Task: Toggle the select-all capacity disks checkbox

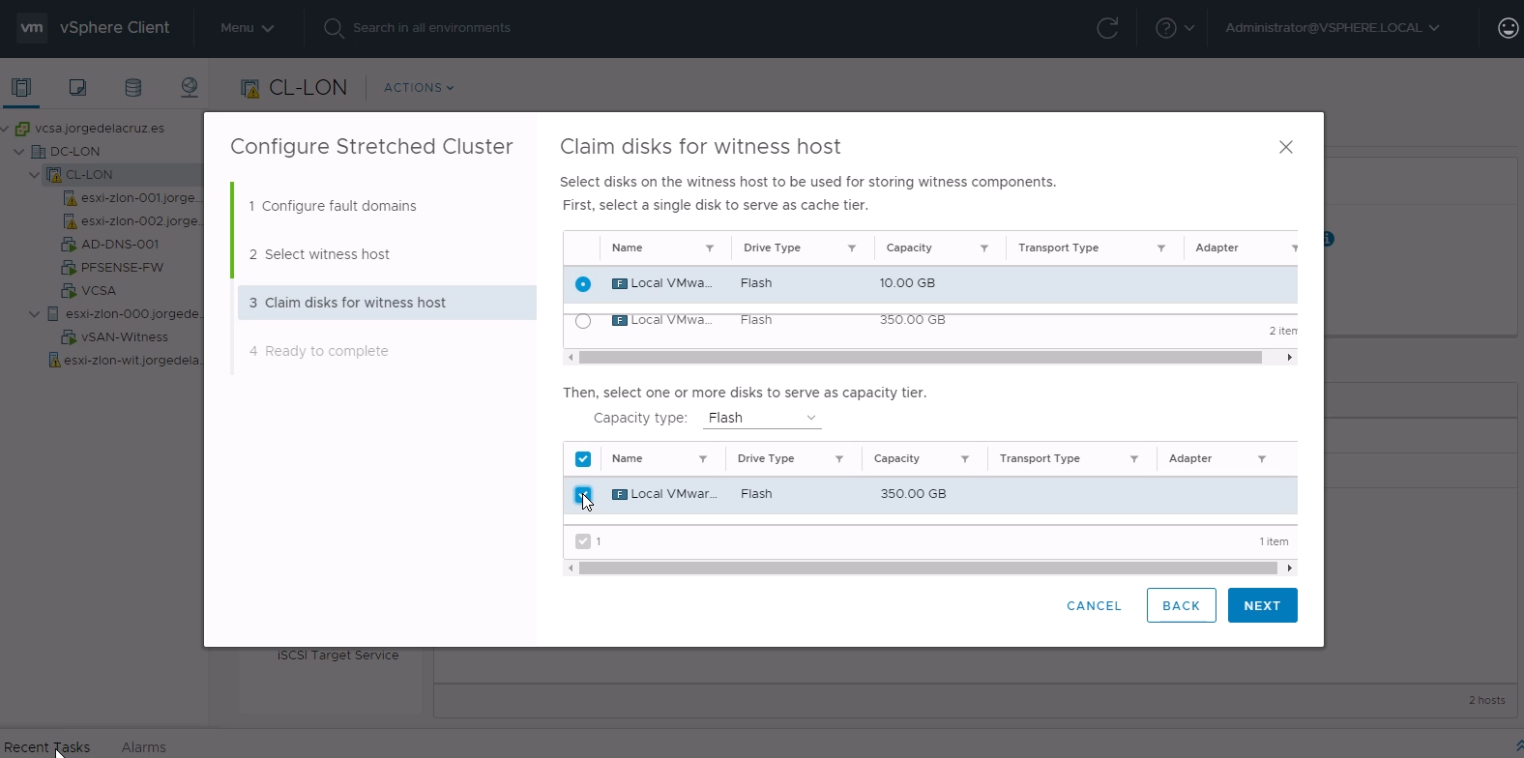Action: (583, 459)
